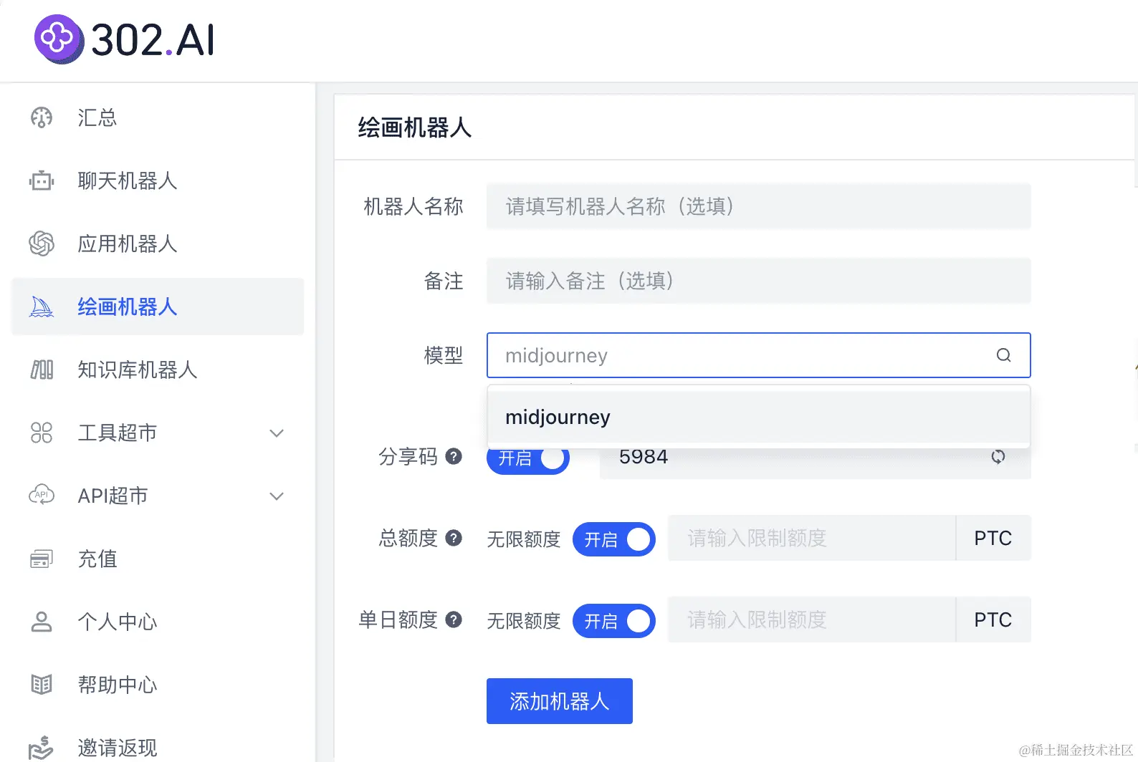Viewport: 1138px width, 762px height.
Task: Click PTC unit in 总额度 row
Action: click(x=993, y=538)
